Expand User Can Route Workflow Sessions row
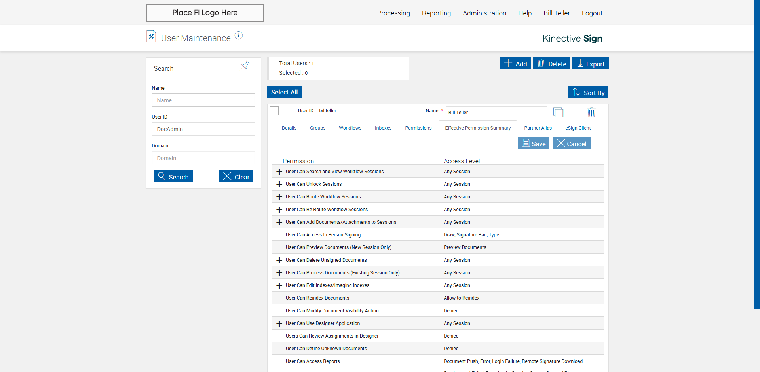 (279, 197)
